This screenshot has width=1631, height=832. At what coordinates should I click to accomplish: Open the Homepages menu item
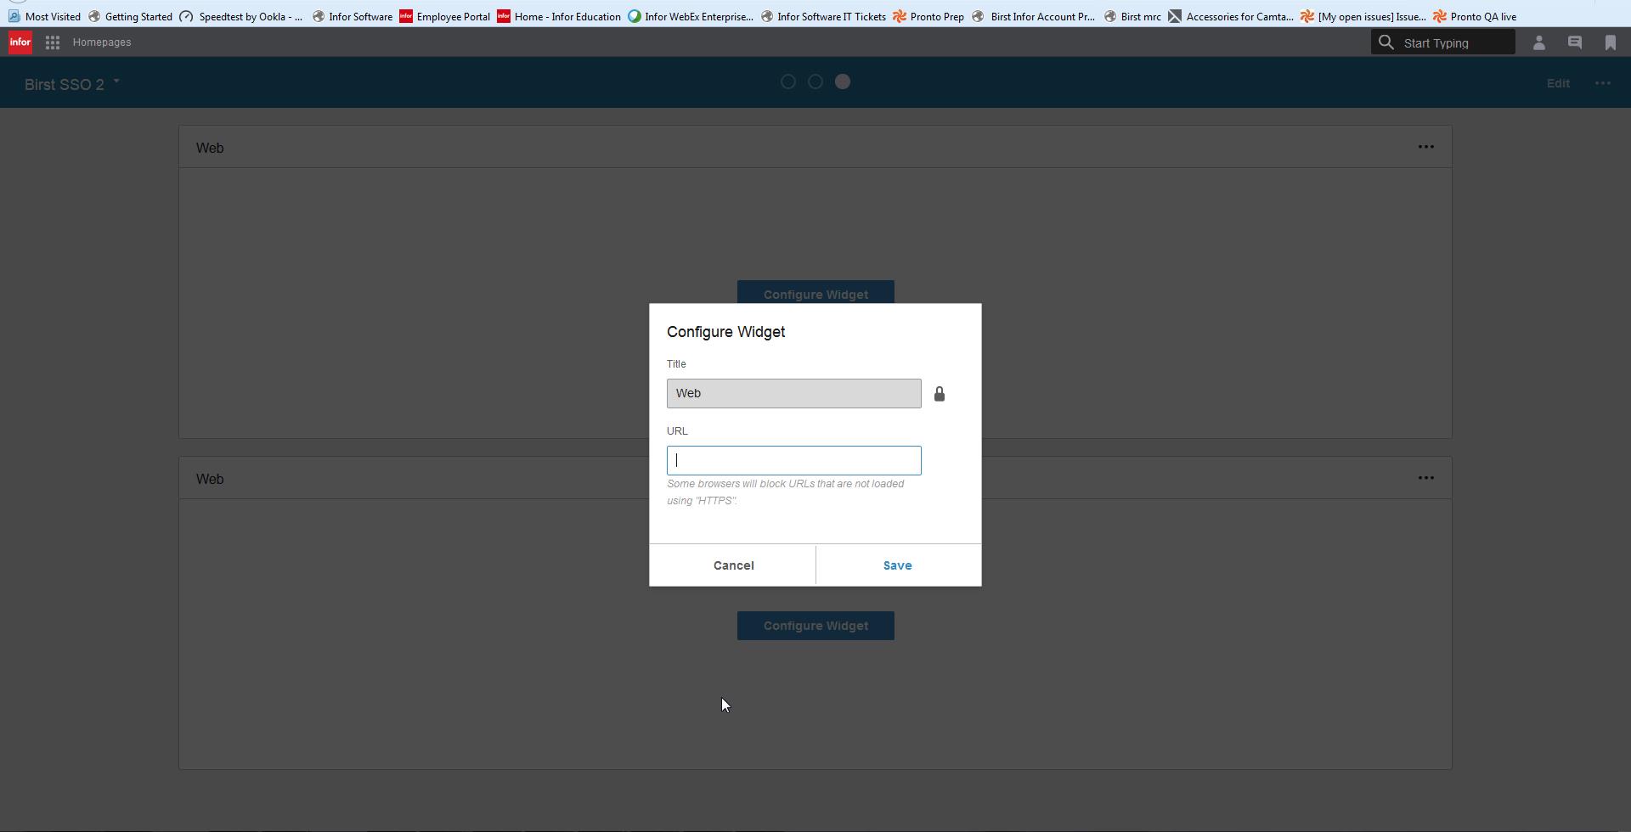click(x=102, y=42)
